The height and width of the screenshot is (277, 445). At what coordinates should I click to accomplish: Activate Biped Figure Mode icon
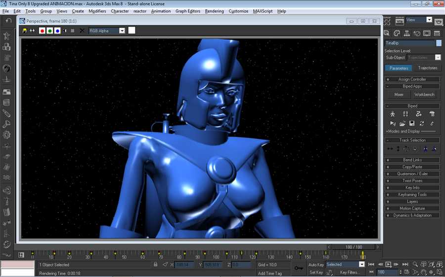[x=393, y=114]
